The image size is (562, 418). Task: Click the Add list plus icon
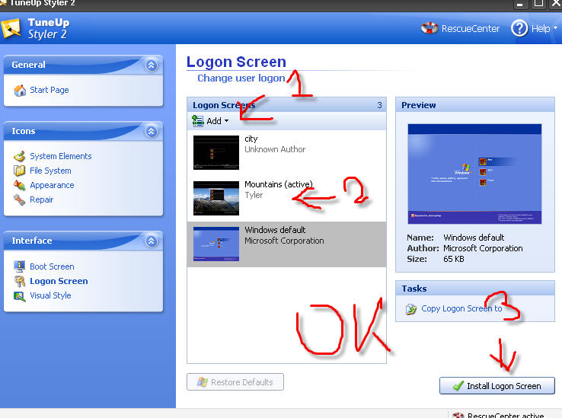click(x=197, y=121)
